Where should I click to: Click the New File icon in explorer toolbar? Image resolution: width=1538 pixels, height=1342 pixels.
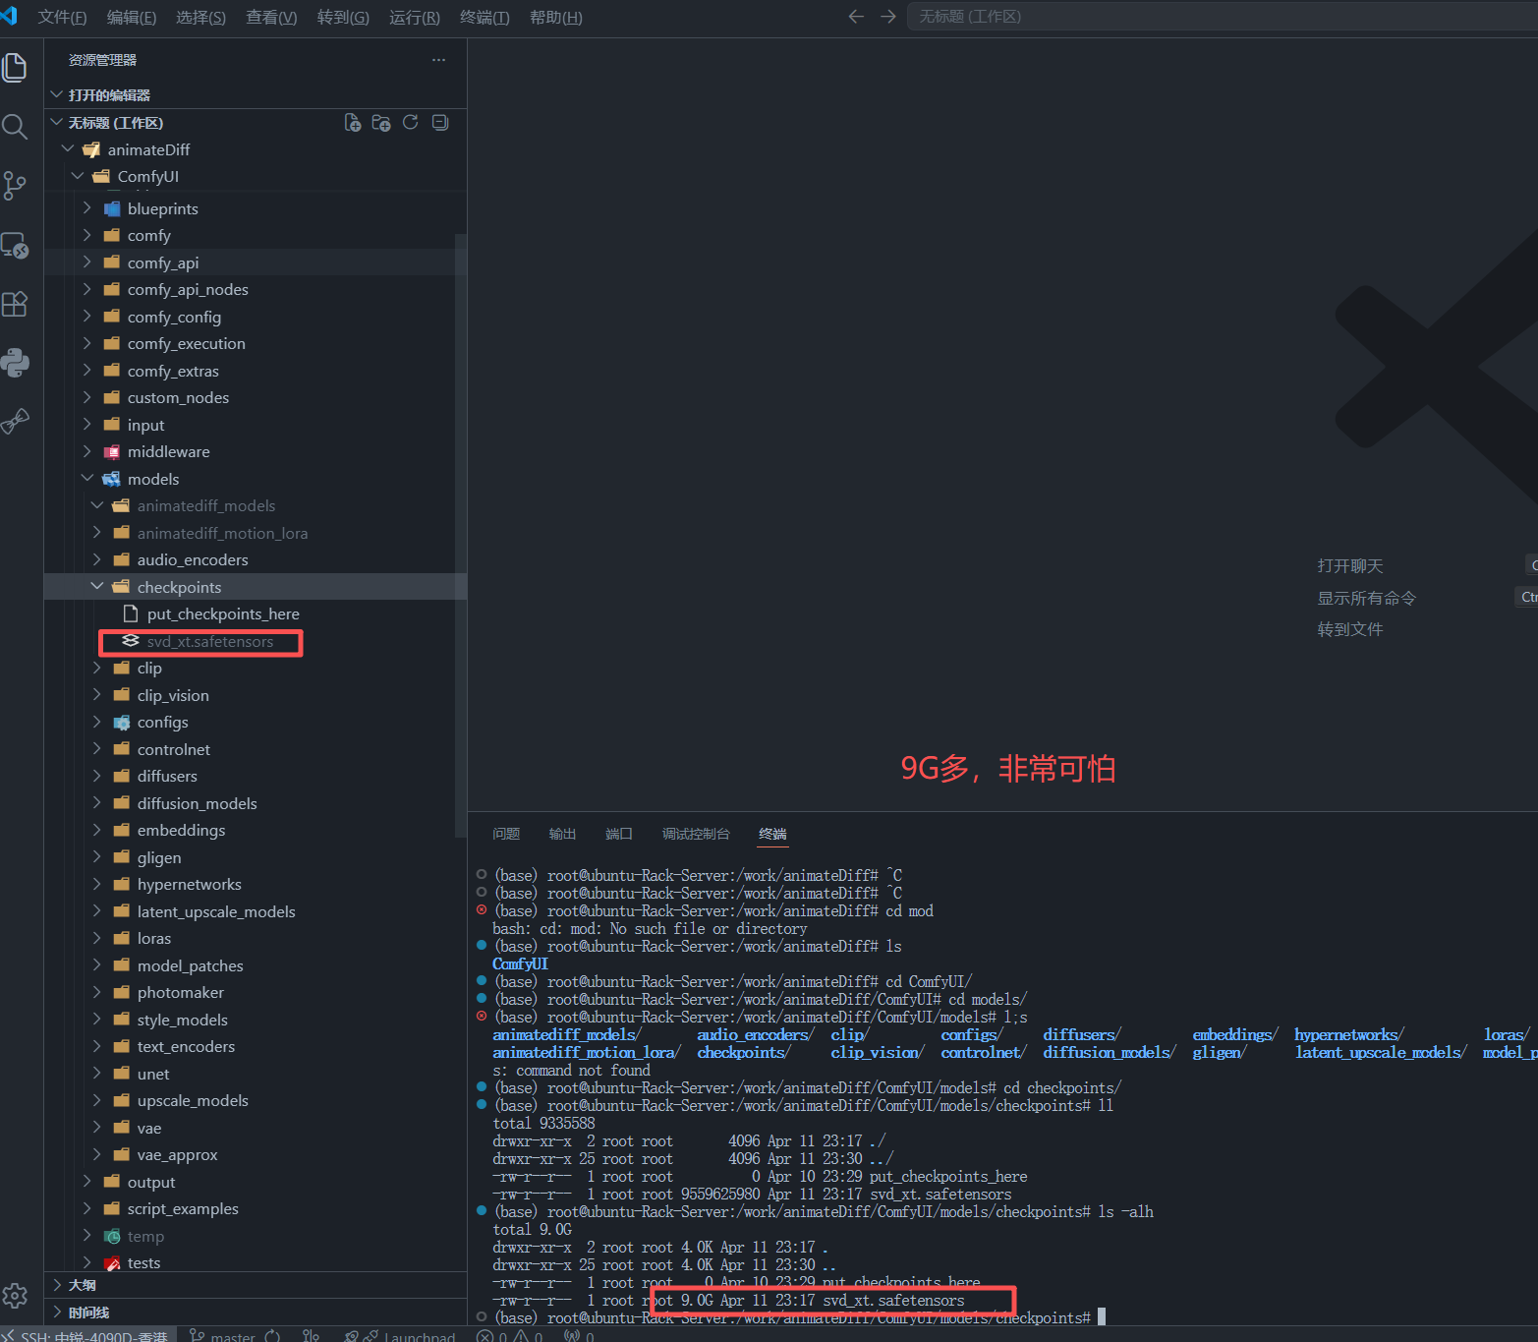coord(353,123)
